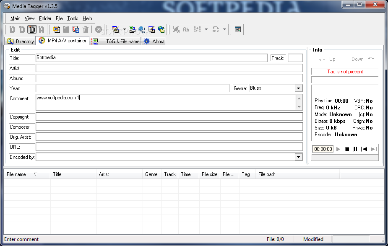This screenshot has width=388, height=246.
Task: Open the Help menu
Action: click(87, 18)
